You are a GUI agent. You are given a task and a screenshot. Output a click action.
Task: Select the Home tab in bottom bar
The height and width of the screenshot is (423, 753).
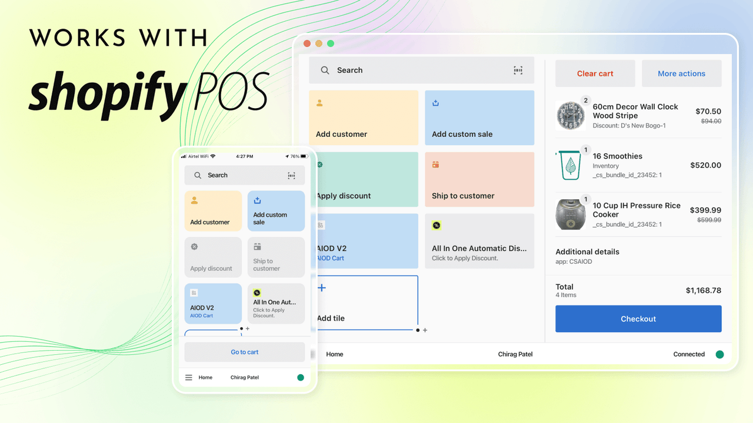(334, 354)
